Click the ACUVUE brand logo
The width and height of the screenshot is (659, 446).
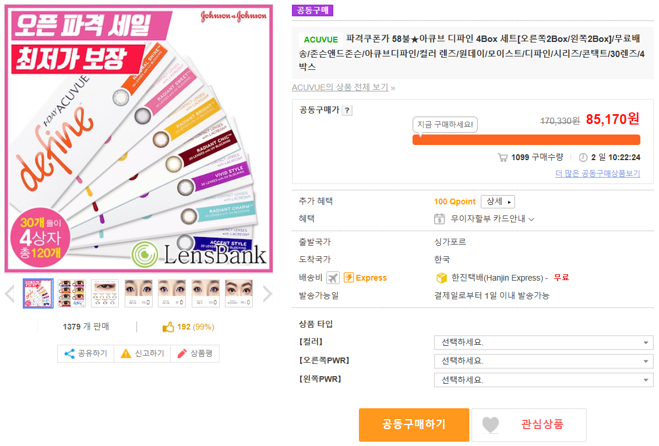click(x=320, y=40)
